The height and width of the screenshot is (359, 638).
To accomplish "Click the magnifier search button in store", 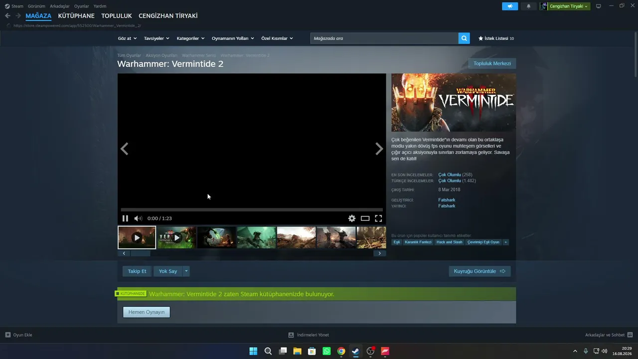I will click(464, 38).
